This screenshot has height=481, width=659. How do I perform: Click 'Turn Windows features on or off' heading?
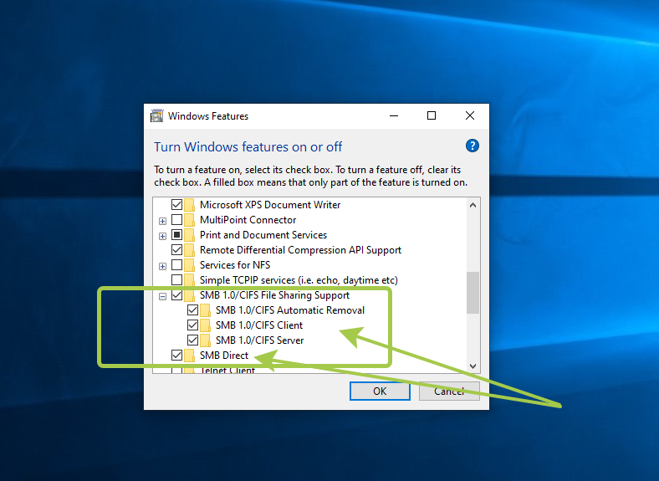(x=248, y=146)
